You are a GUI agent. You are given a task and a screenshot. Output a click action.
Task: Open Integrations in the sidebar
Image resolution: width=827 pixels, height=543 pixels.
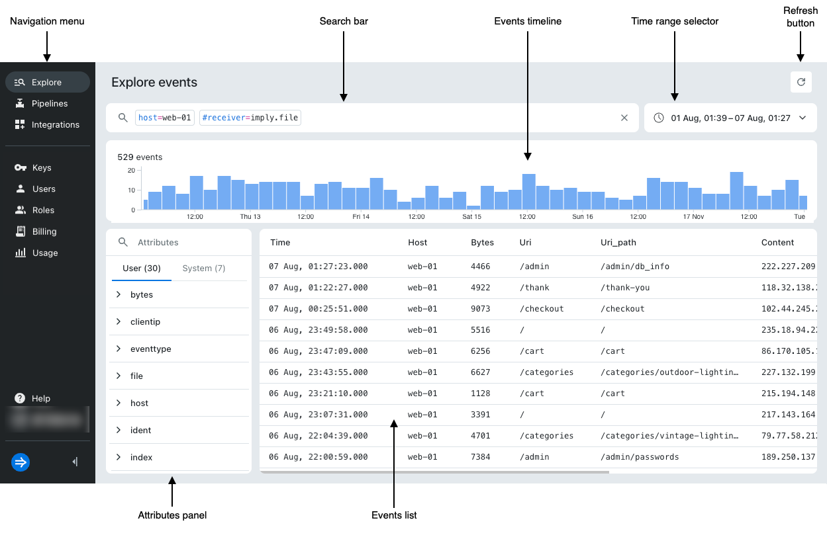pyautogui.click(x=55, y=124)
